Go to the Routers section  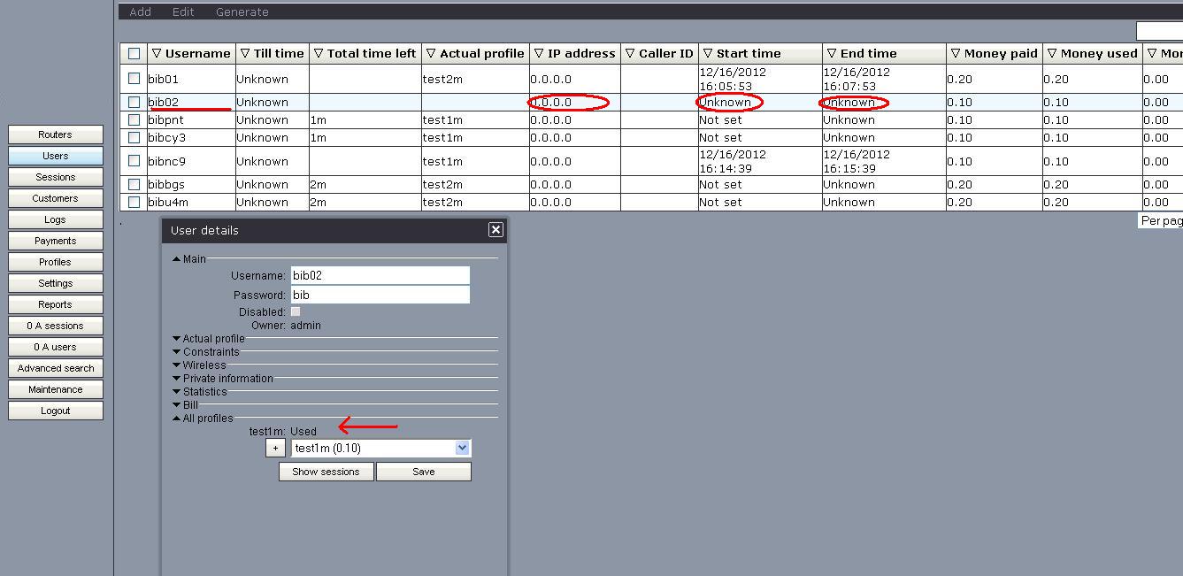56,134
